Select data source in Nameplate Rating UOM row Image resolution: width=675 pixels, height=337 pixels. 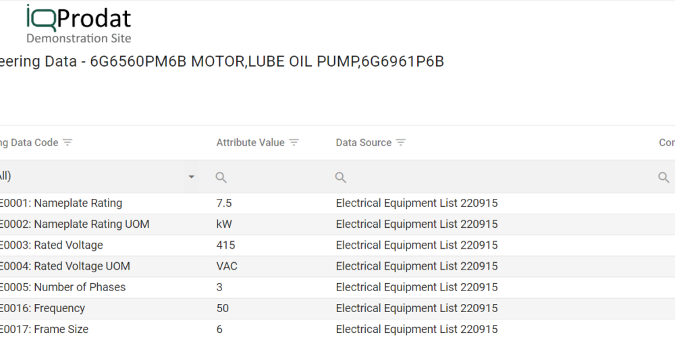pos(416,224)
